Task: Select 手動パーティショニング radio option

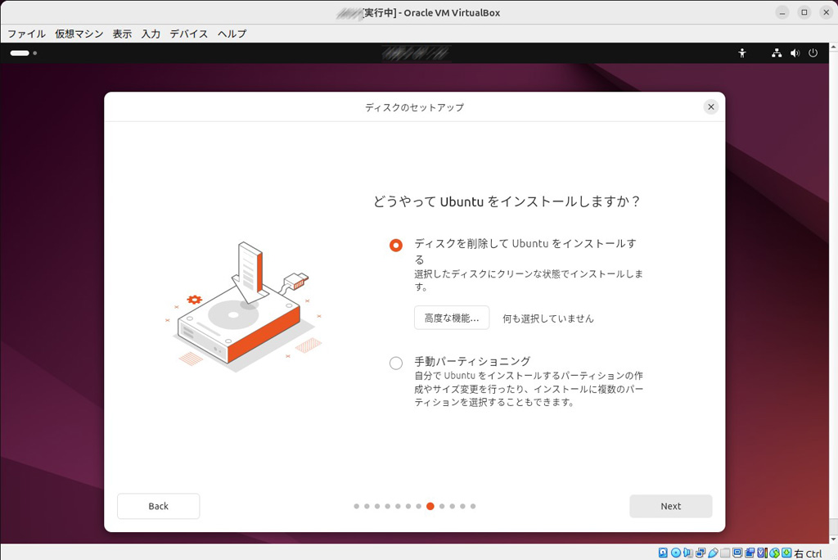Action: pos(396,364)
